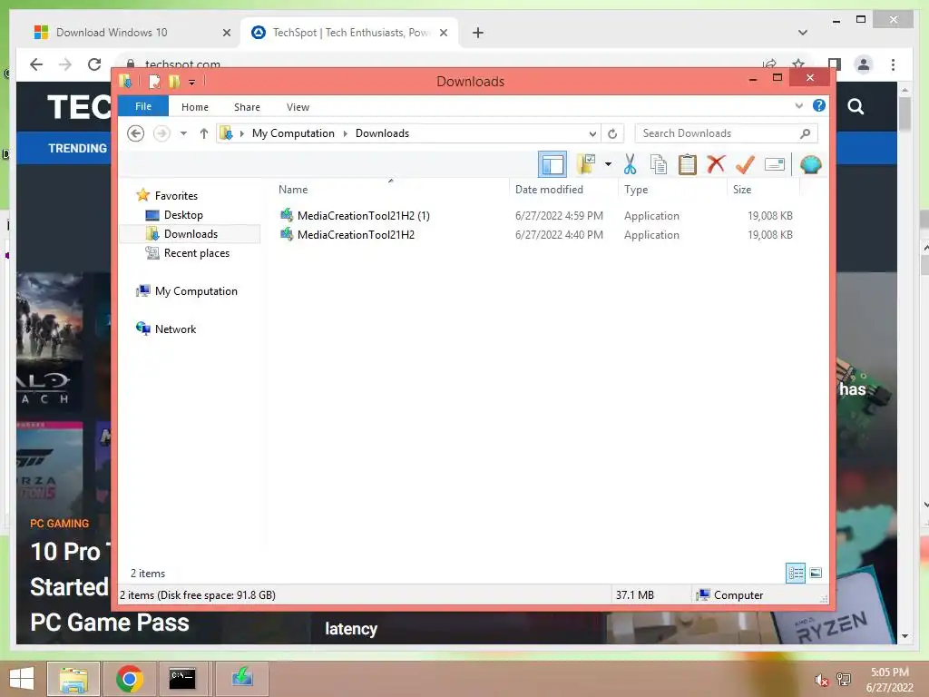Close the TechSpot browser tab
The height and width of the screenshot is (697, 929).
click(x=443, y=33)
